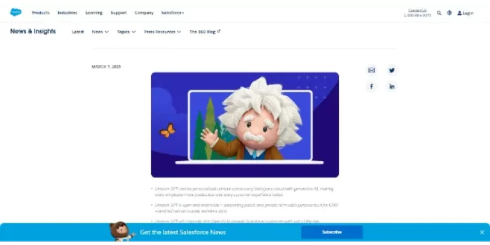Expand the News dropdown
Viewport: 490px width, 245px height.
pyautogui.click(x=100, y=32)
